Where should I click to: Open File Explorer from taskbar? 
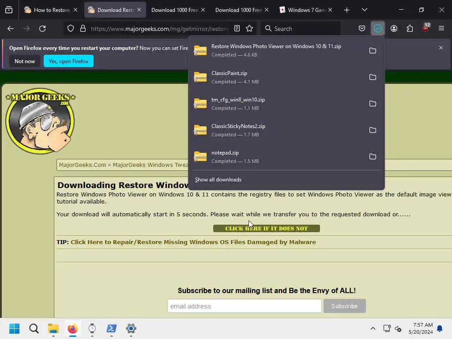53,328
